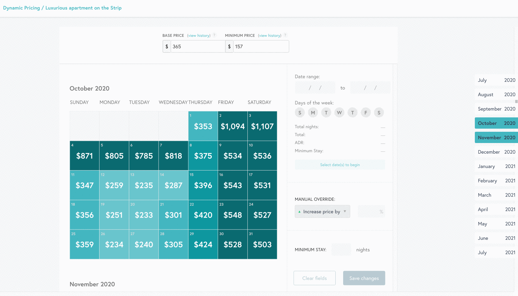Select October 10 priced $536
This screenshot has width=518, height=296.
pos(262,155)
